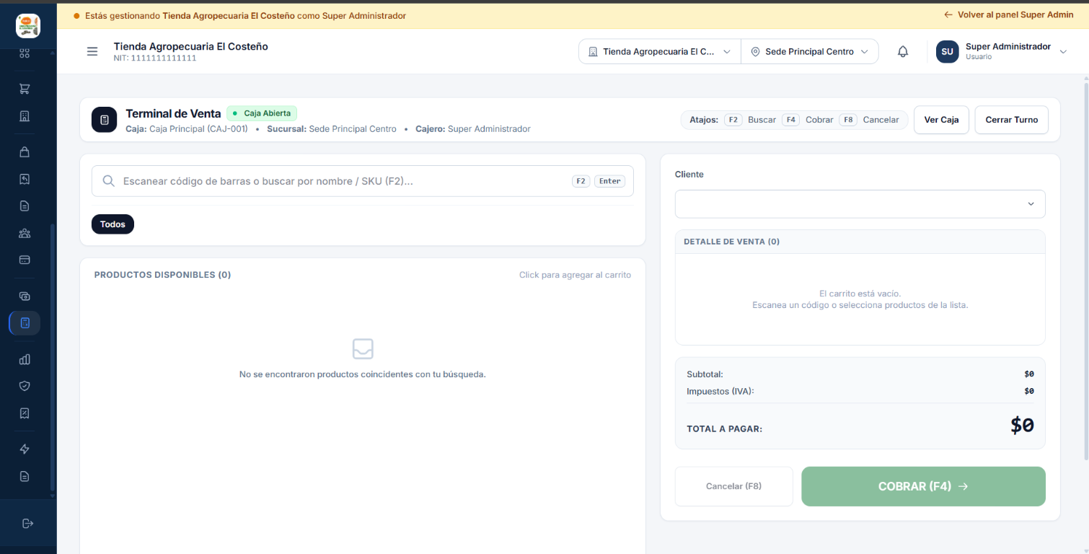Open the receipt return icon in sidebar
Image resolution: width=1089 pixels, height=554 pixels.
pyautogui.click(x=25, y=179)
